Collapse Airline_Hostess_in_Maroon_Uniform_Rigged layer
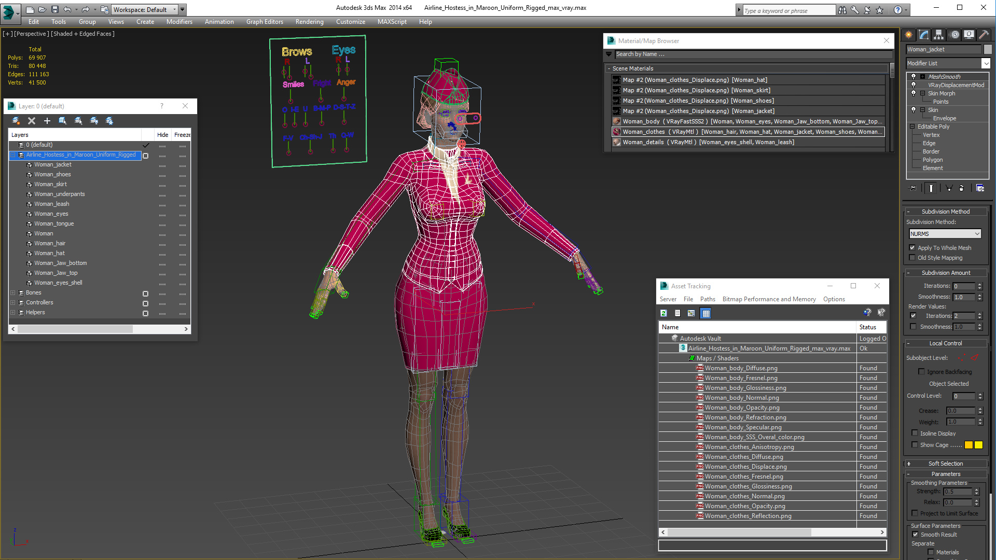The height and width of the screenshot is (560, 996). (13, 155)
